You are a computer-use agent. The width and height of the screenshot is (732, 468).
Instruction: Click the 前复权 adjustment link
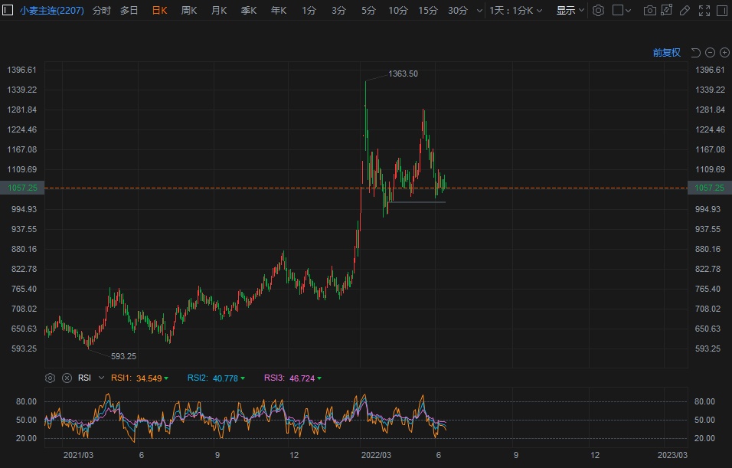point(666,53)
